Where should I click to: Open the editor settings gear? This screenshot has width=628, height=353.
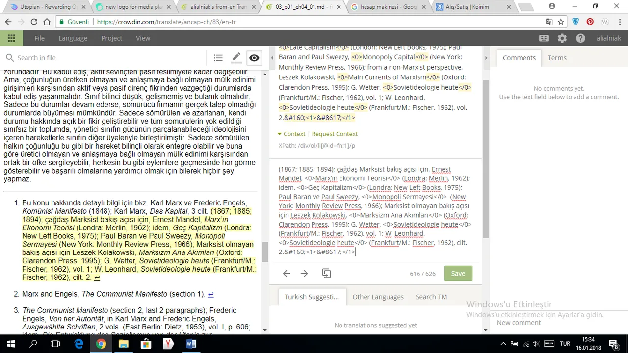point(562,38)
